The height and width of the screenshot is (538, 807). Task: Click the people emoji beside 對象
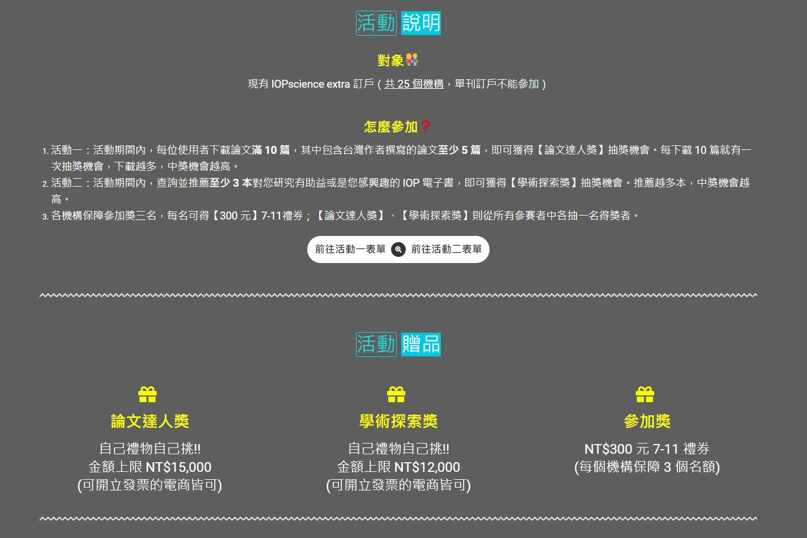412,60
